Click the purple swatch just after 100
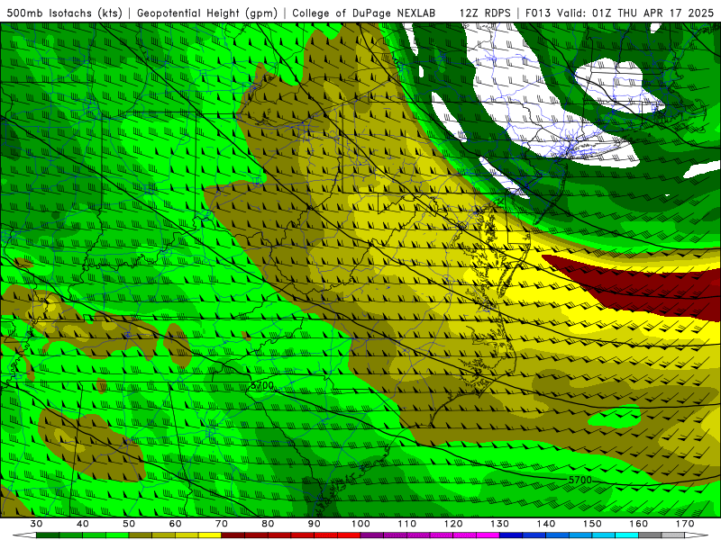 pyautogui.click(x=372, y=535)
